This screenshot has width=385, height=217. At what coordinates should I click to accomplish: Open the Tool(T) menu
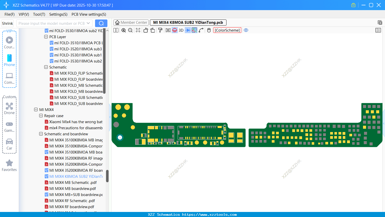pyautogui.click(x=39, y=14)
